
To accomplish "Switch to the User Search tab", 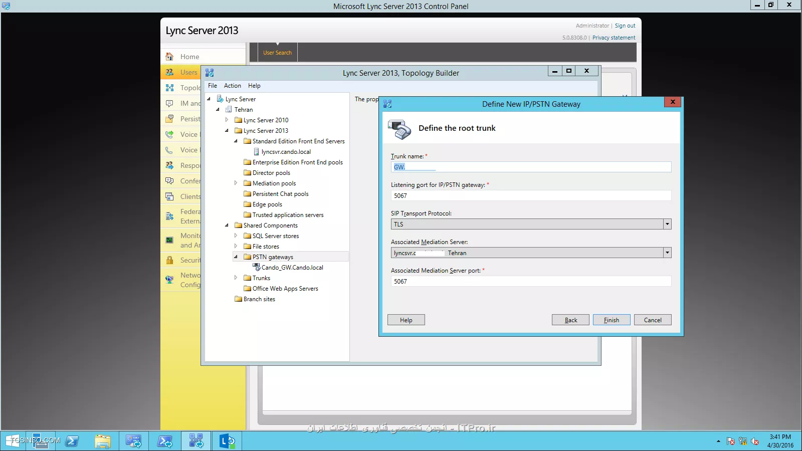I will pos(278,53).
